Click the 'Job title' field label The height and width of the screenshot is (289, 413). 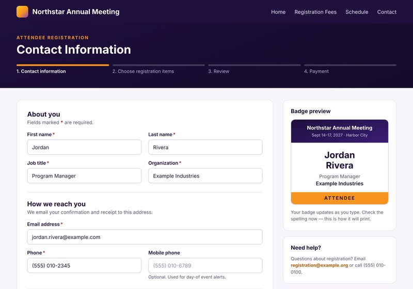point(36,163)
